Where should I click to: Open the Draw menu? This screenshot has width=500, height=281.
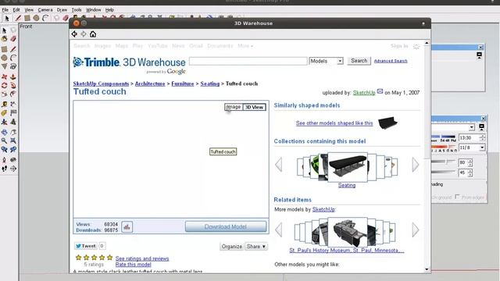pyautogui.click(x=62, y=10)
